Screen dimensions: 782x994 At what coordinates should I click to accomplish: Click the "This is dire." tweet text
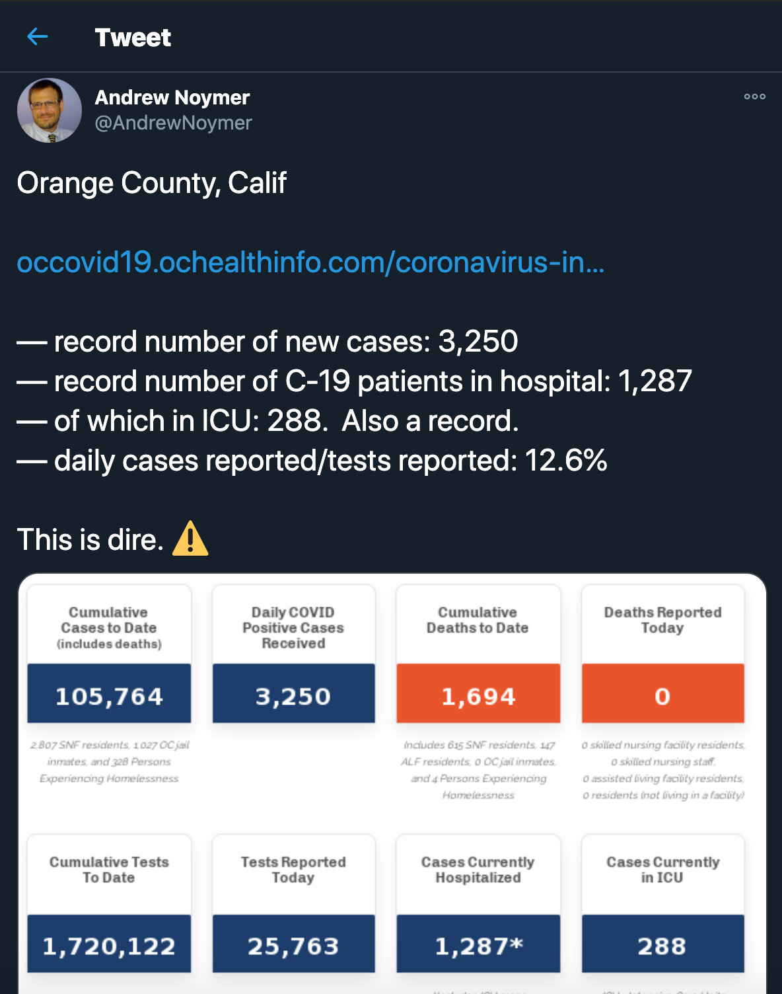pyautogui.click(x=90, y=540)
